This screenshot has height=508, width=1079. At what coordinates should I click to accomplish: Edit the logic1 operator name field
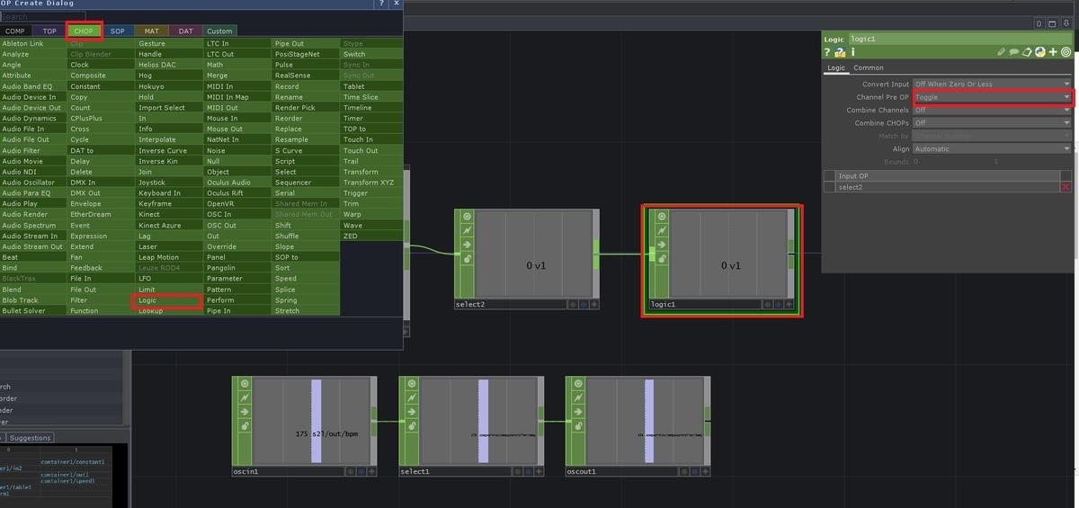tap(960, 39)
